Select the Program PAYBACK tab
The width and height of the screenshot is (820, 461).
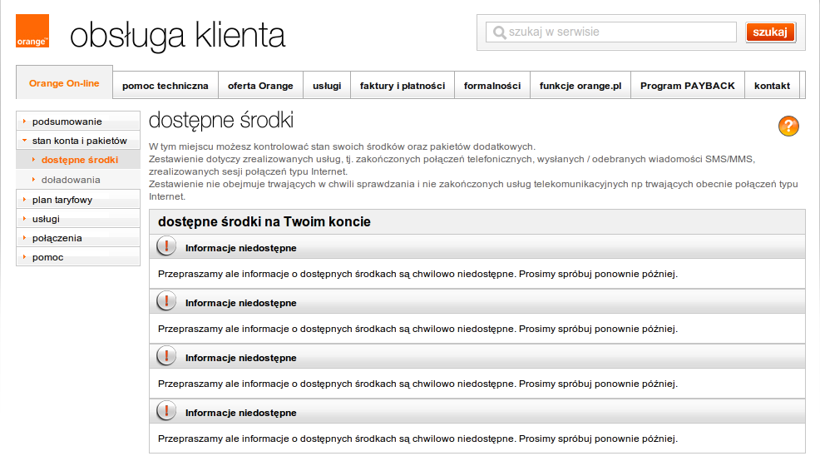688,85
